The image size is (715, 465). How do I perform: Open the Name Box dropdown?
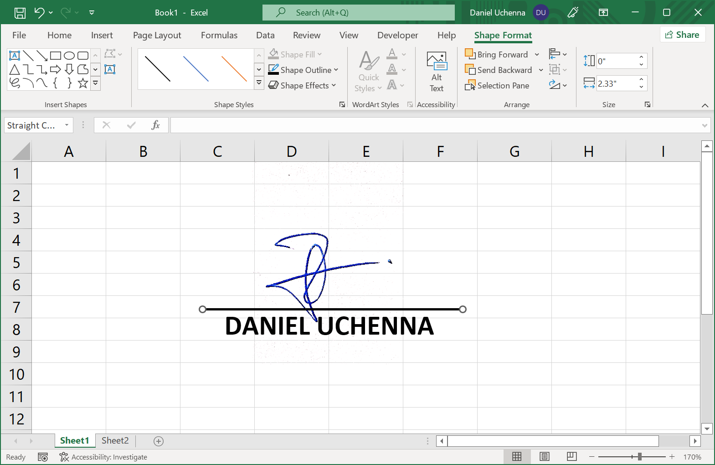[x=67, y=125]
